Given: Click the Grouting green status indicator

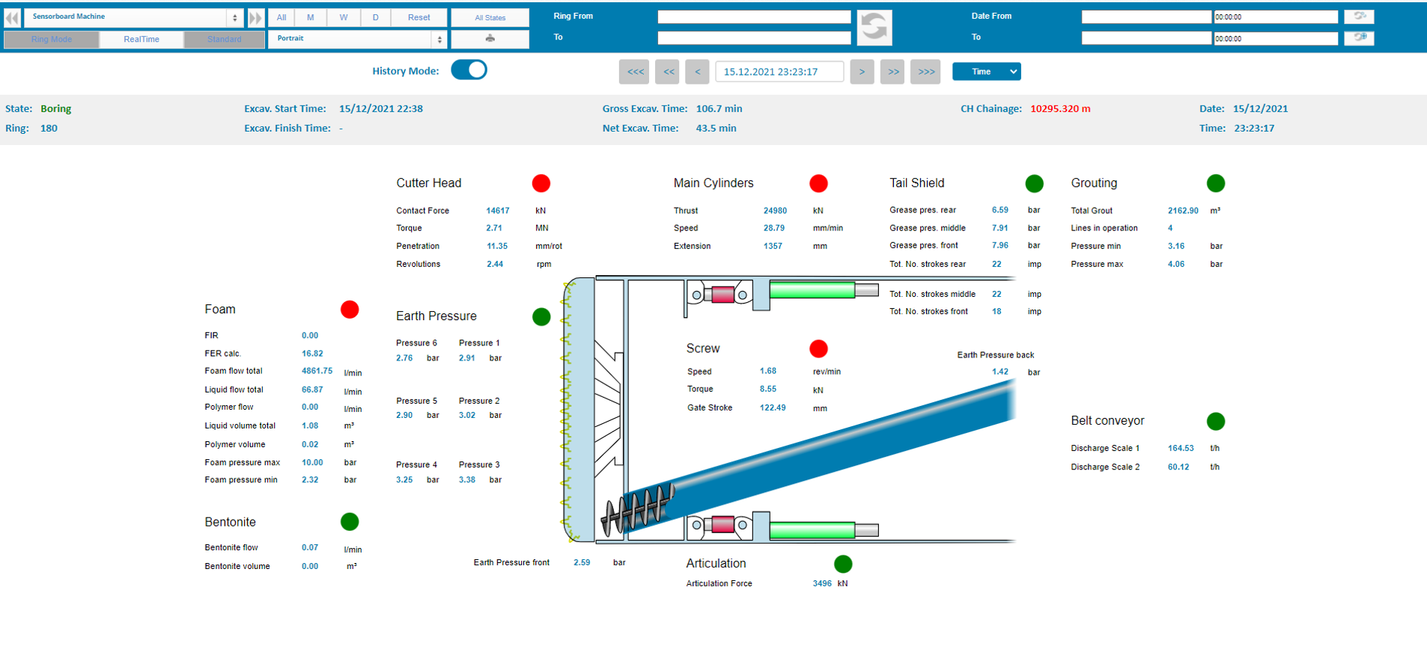Looking at the screenshot, I should pos(1215,183).
